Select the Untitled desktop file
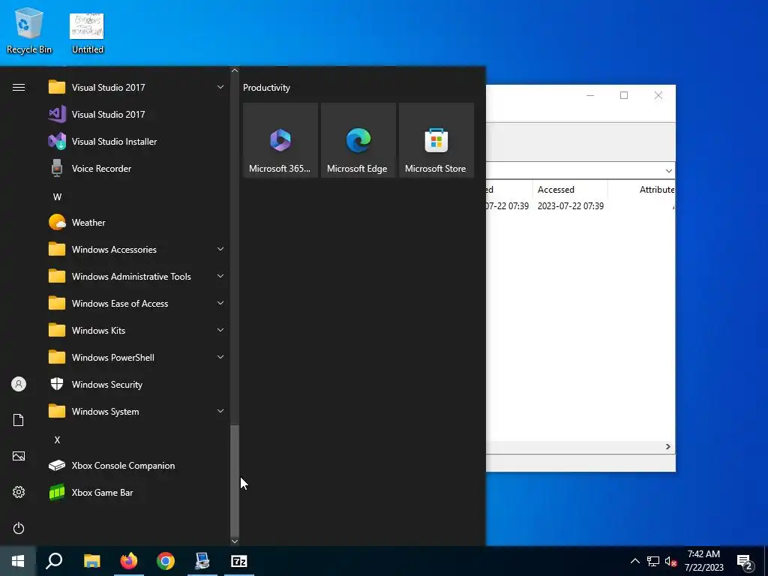This screenshot has width=768, height=576. click(87, 33)
